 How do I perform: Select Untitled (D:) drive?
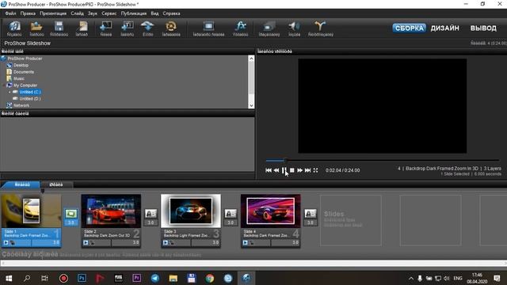(x=30, y=98)
